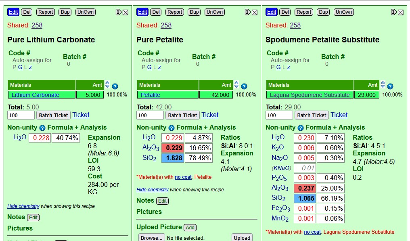This screenshot has width=410, height=241.
Task: Click the G code link in Pure Petalite
Action: (149, 67)
